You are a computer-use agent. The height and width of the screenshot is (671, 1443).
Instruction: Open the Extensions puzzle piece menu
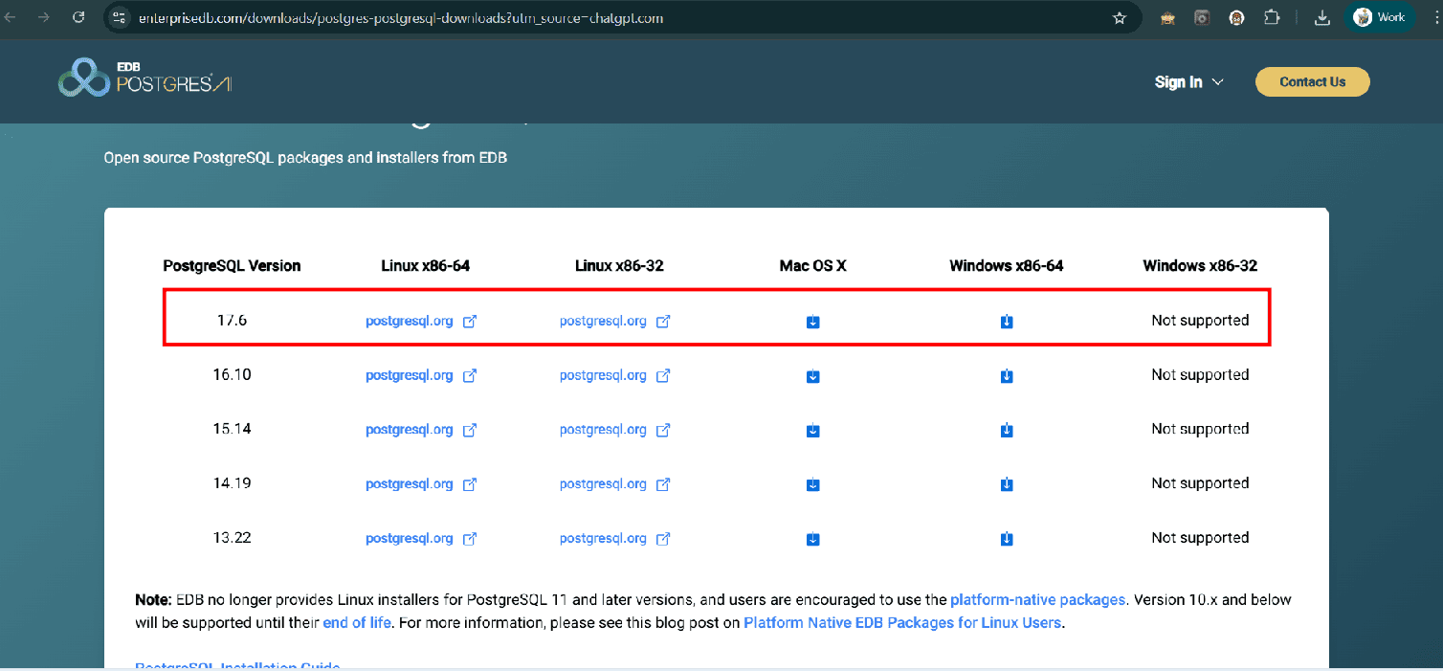pyautogui.click(x=1272, y=18)
